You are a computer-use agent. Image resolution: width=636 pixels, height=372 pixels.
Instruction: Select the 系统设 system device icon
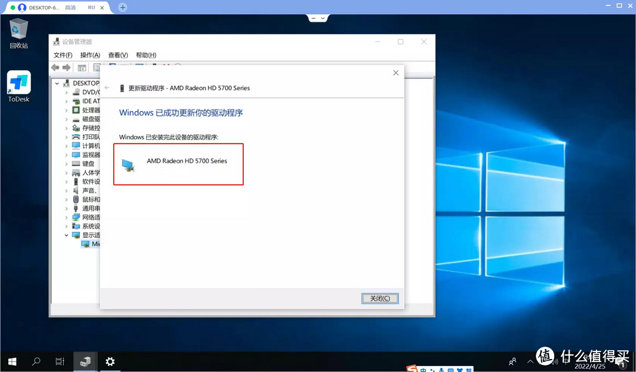76,226
